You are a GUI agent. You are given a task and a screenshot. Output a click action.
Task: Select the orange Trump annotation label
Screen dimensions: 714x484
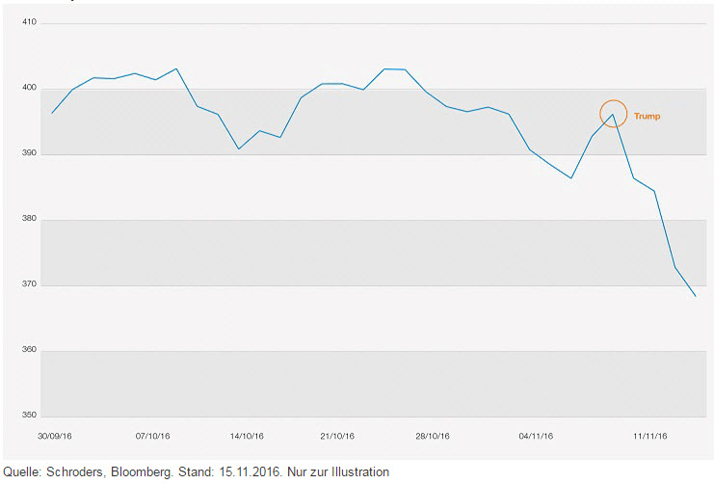coord(648,116)
